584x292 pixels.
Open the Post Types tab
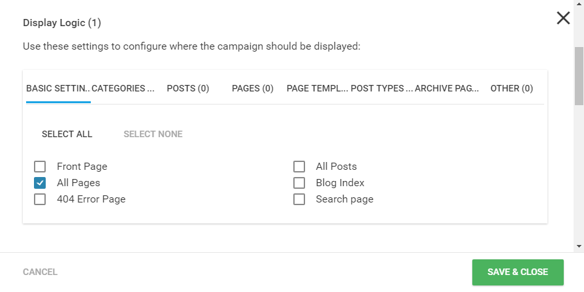click(382, 88)
